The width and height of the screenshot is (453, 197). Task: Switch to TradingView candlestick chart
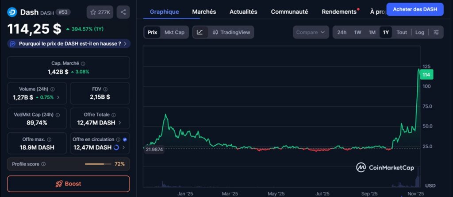[x=231, y=32]
